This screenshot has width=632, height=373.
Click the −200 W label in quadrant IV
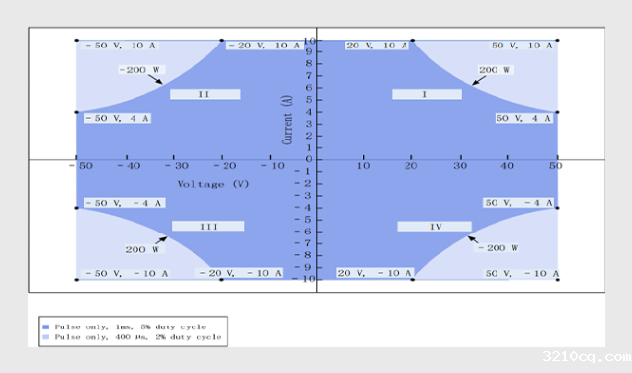(x=497, y=248)
